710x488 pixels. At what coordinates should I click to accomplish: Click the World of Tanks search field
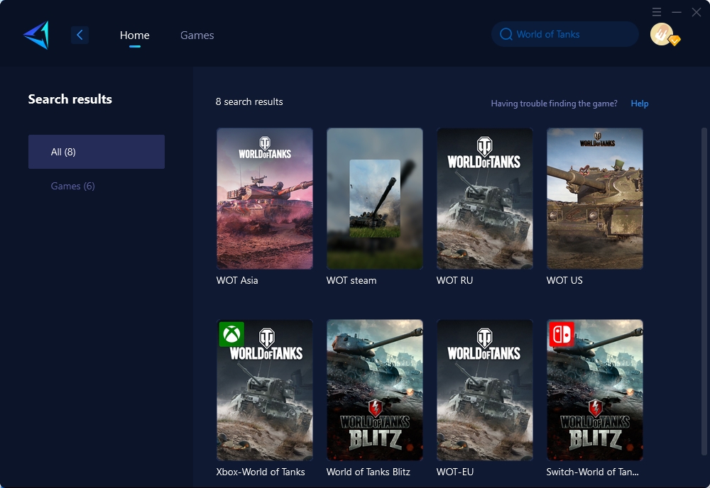pyautogui.click(x=565, y=34)
